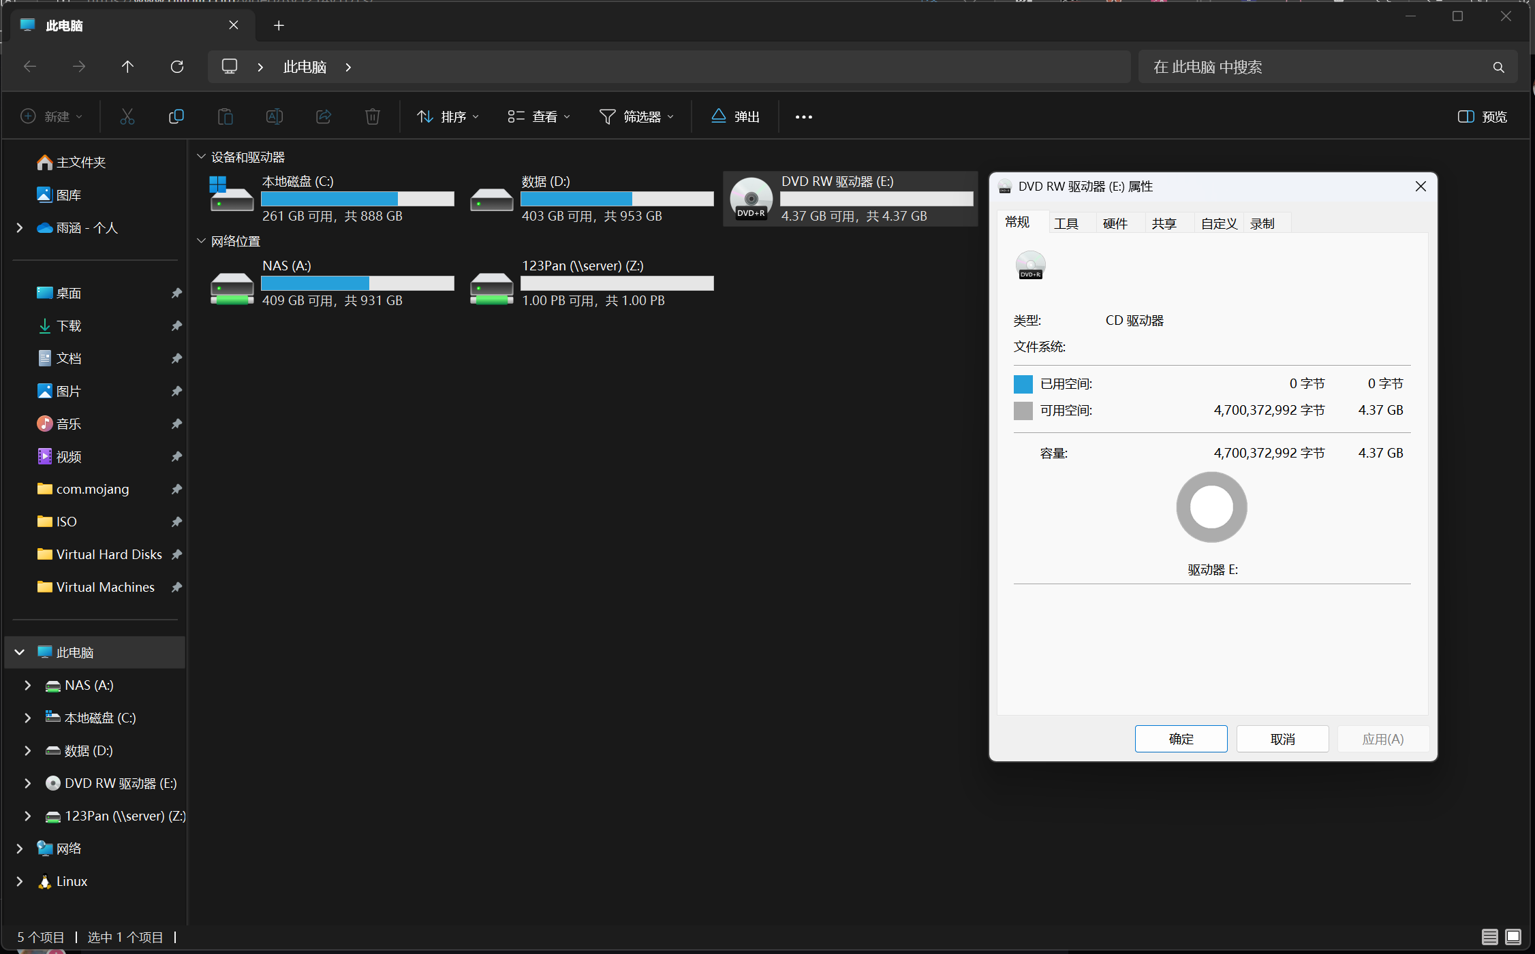Viewport: 1535px width, 954px height.
Task: Click the Refresh button in navigation bar
Action: point(177,67)
